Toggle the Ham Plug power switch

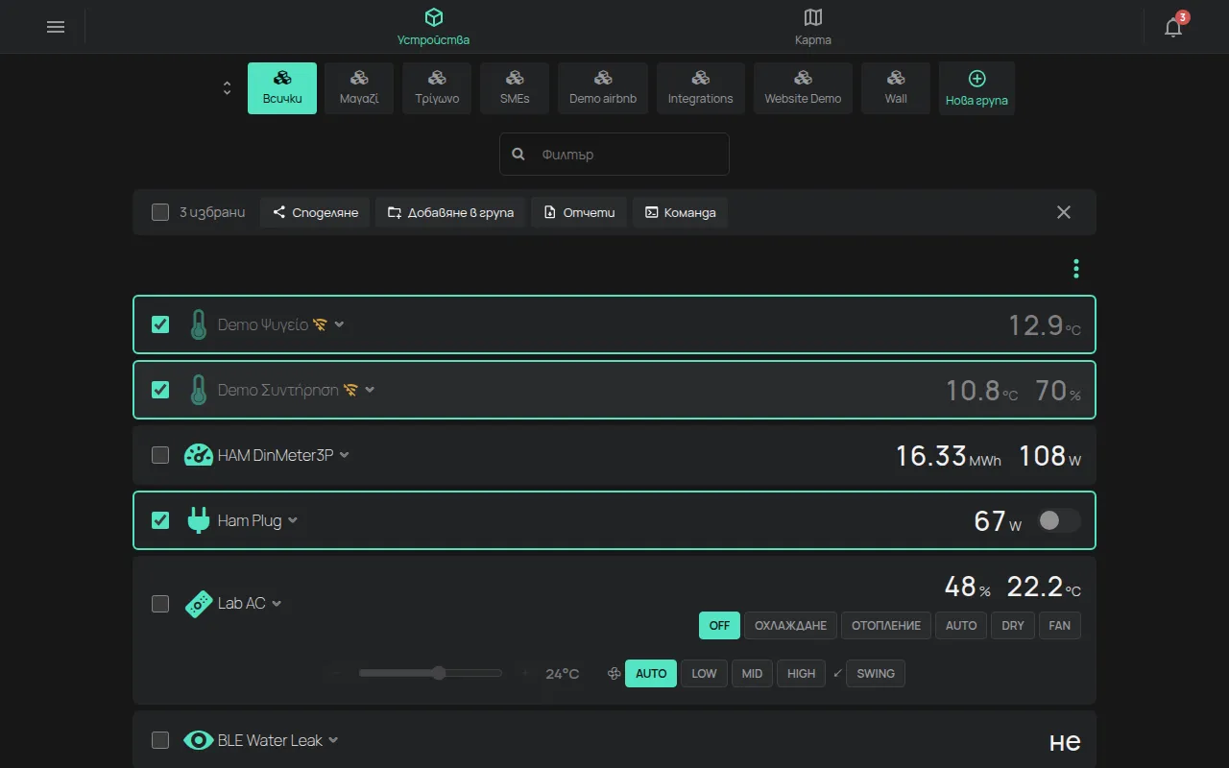click(x=1059, y=520)
